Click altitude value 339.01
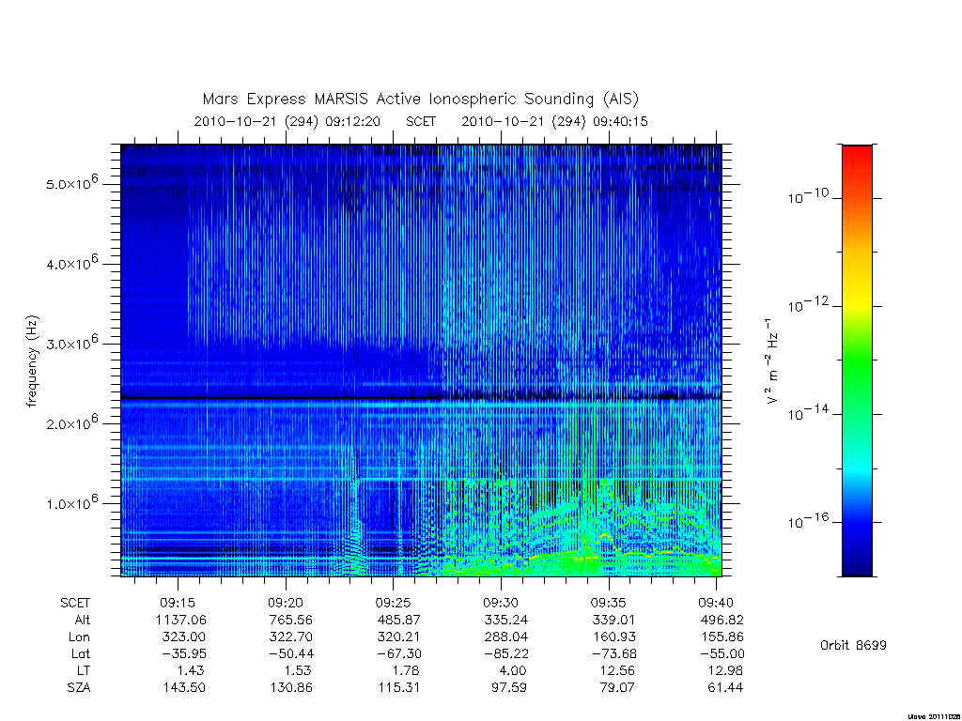Image resolution: width=962 pixels, height=721 pixels. [x=613, y=620]
